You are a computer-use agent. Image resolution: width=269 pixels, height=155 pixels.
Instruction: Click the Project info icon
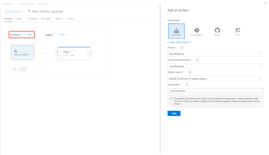click(x=182, y=48)
